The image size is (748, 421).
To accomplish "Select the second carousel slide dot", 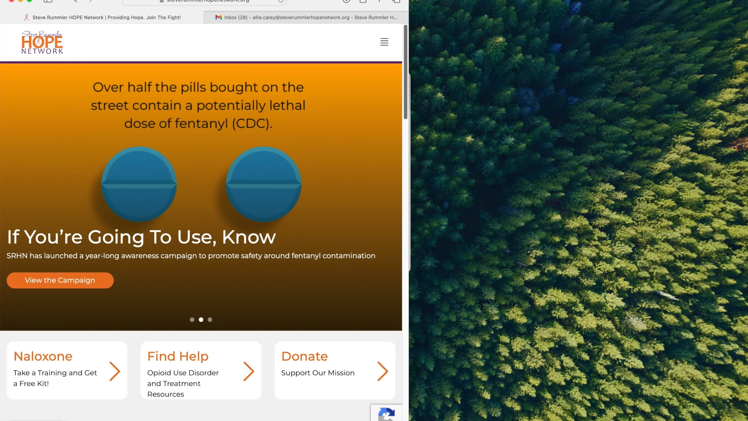I will (201, 320).
